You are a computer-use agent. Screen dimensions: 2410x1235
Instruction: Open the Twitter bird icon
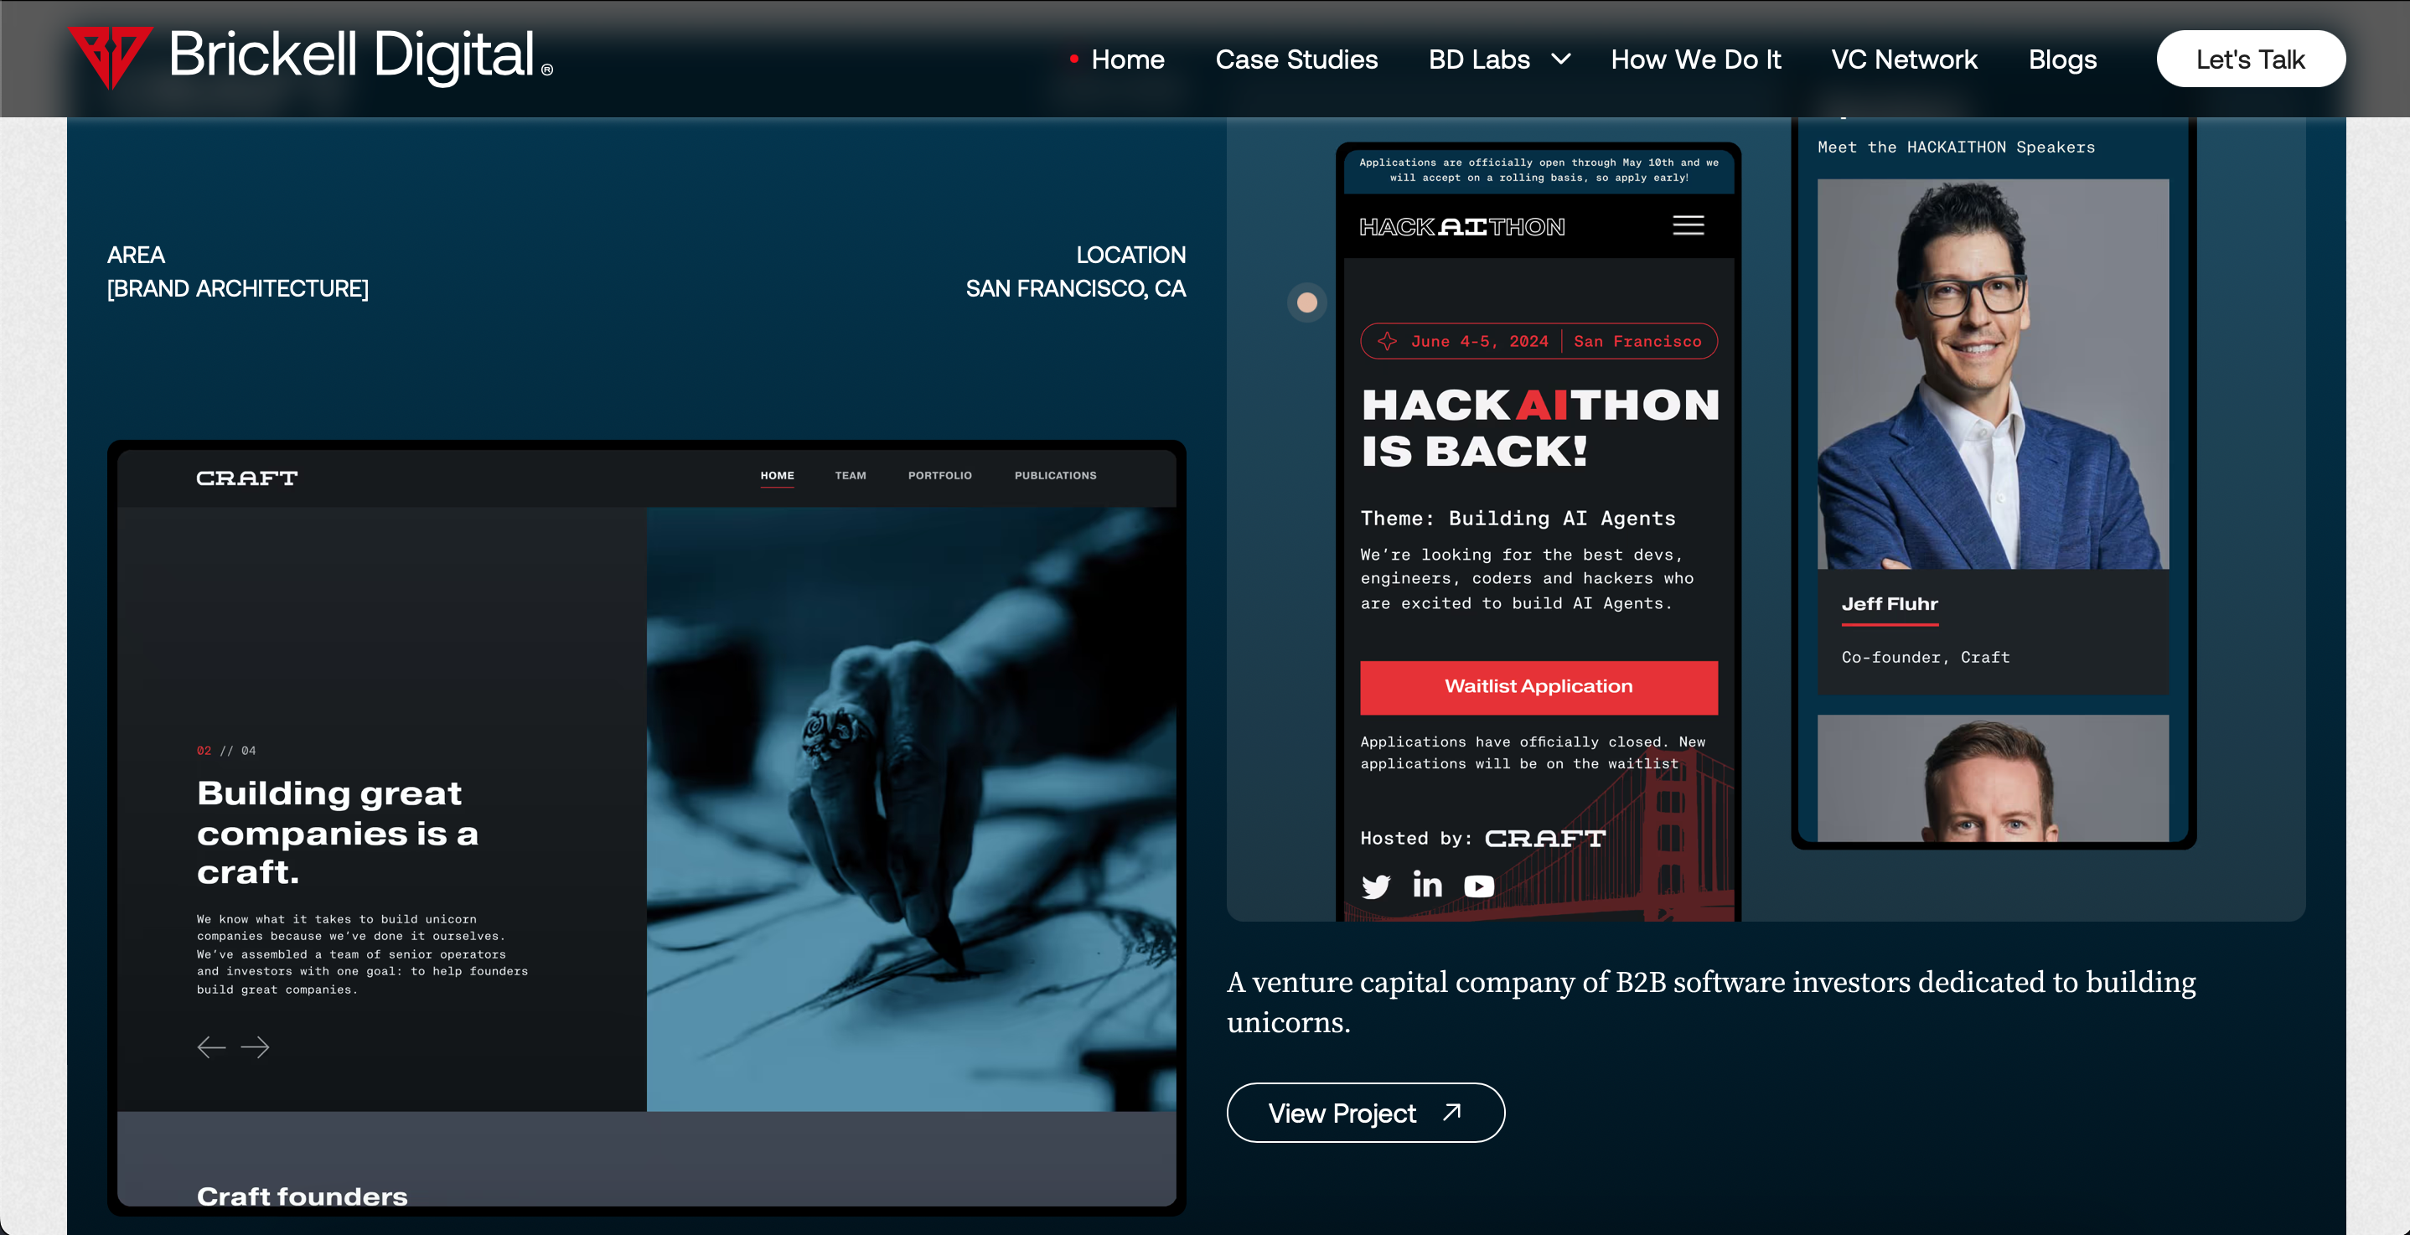(1375, 886)
